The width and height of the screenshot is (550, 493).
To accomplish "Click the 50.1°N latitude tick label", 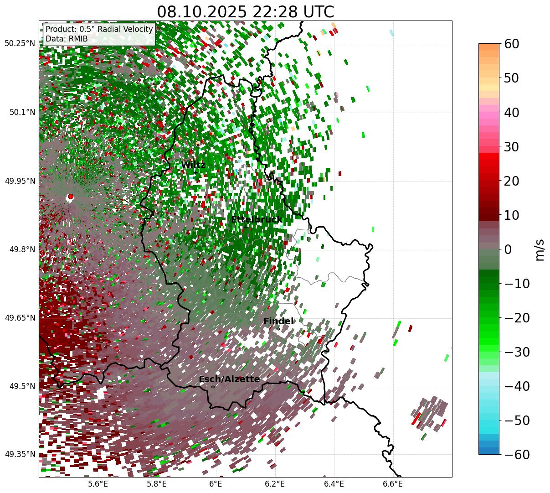I will click(x=22, y=112).
